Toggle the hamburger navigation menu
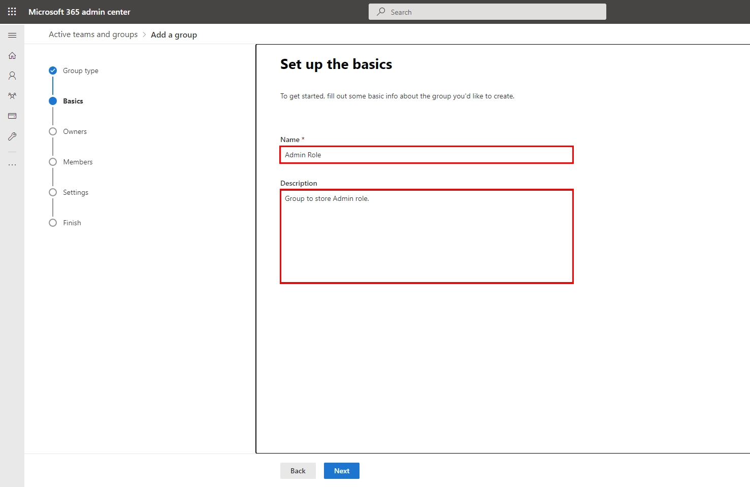 tap(12, 35)
